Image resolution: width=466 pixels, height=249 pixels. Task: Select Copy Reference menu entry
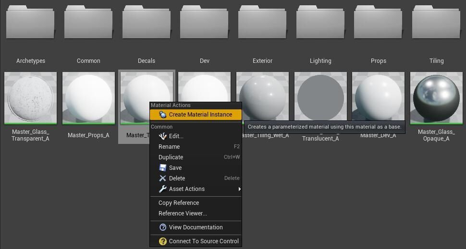179,203
